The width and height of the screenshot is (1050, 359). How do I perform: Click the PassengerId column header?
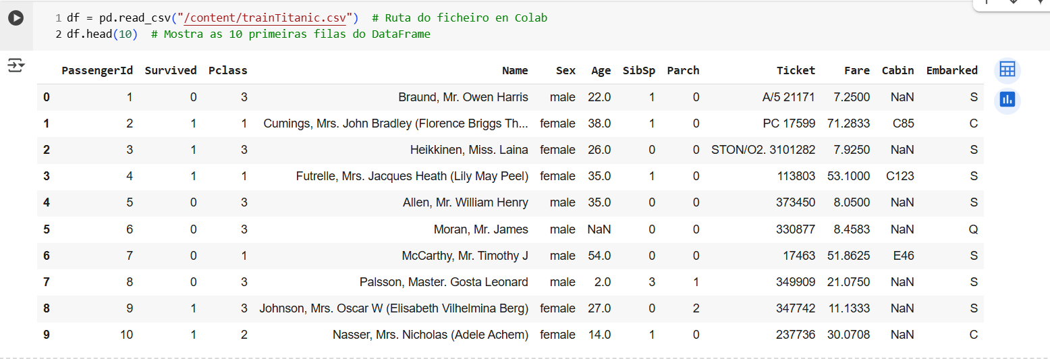(97, 70)
